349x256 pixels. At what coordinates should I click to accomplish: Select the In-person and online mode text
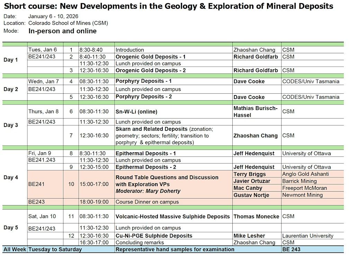point(62,31)
